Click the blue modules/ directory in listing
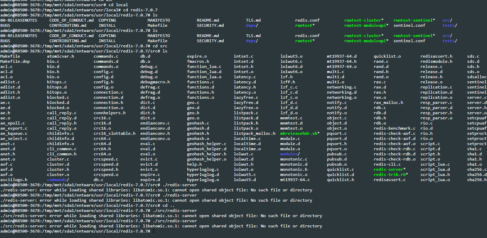 point(289,154)
